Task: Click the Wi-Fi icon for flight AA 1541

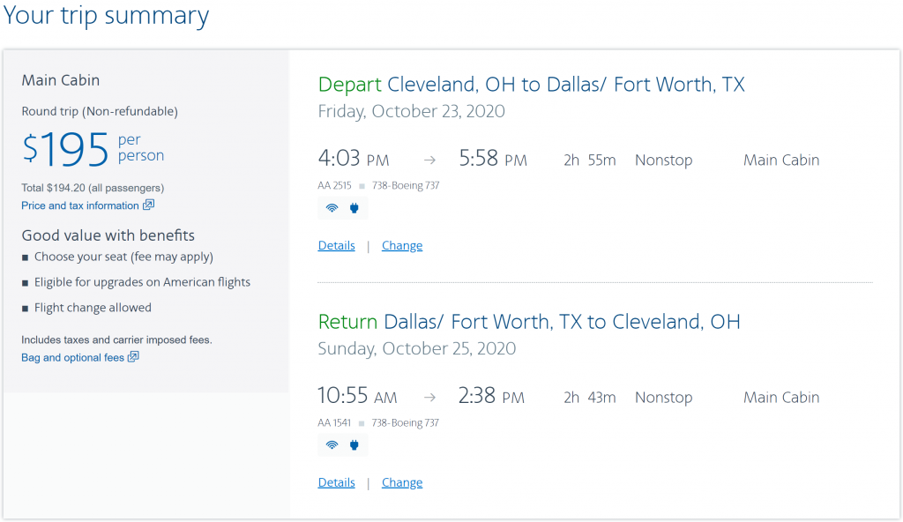Action: coord(332,444)
